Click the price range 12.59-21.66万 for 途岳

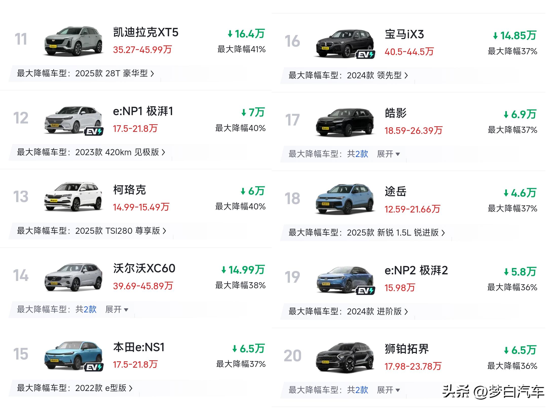[x=412, y=209]
